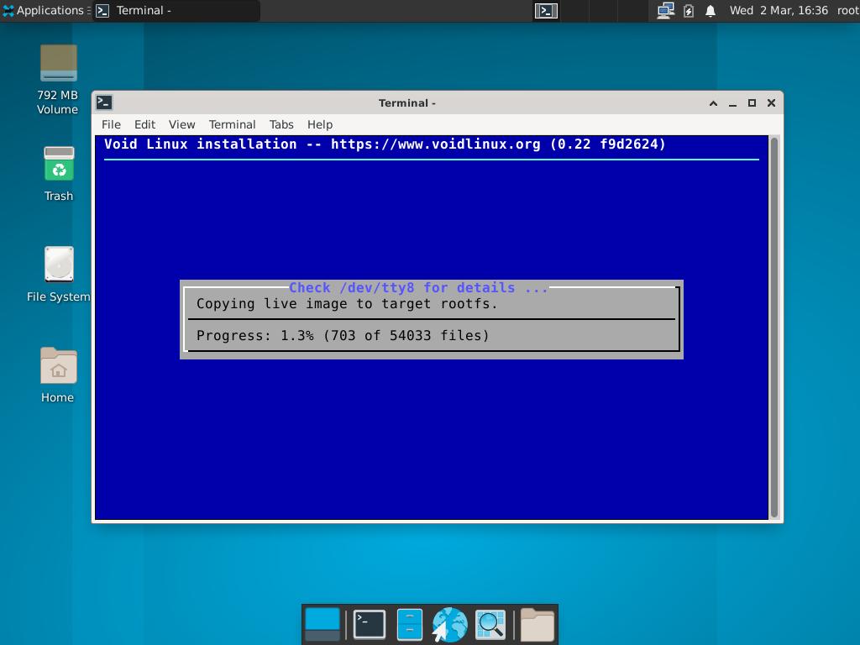Open the Home folder desktop icon

pyautogui.click(x=58, y=375)
